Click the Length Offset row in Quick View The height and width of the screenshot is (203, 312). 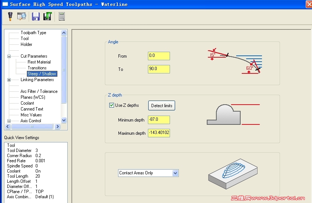[22, 181]
